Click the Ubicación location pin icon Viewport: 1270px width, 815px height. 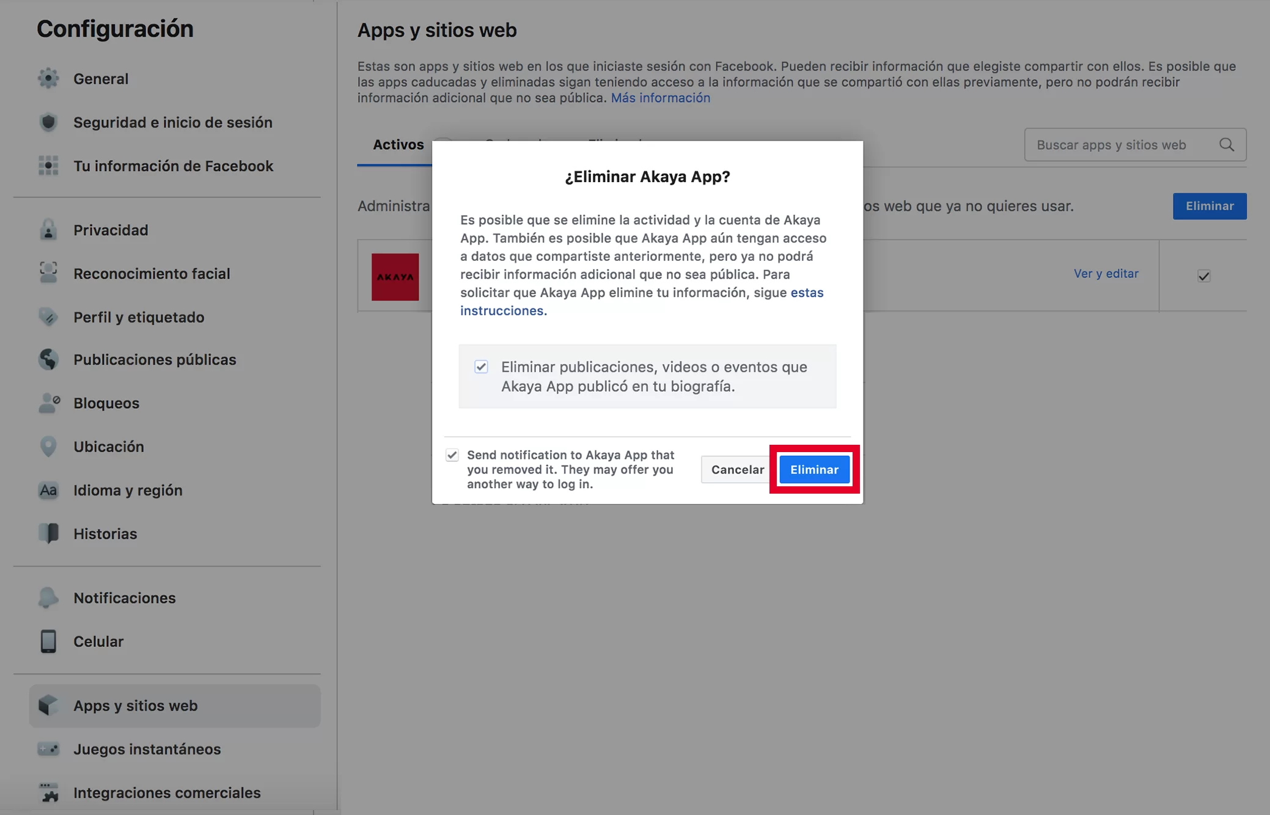click(48, 446)
